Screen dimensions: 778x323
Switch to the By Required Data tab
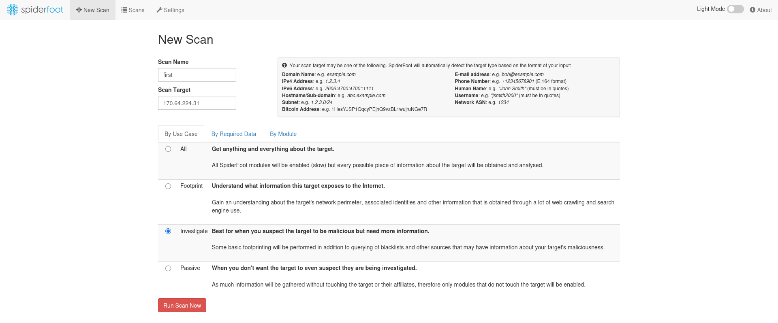tap(233, 134)
